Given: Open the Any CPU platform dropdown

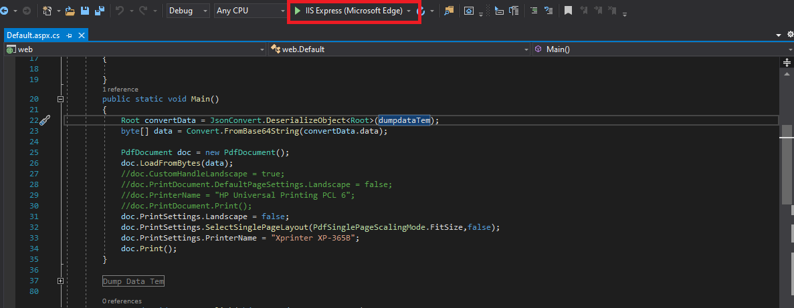Looking at the screenshot, I should 250,11.
